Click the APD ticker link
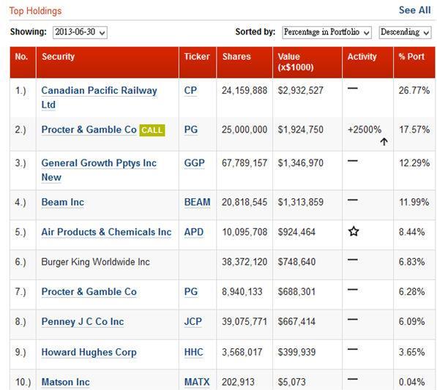The width and height of the screenshot is (437, 390). point(194,232)
